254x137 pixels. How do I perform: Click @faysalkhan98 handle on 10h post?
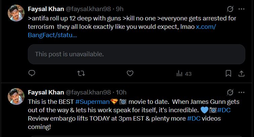click(x=88, y=92)
